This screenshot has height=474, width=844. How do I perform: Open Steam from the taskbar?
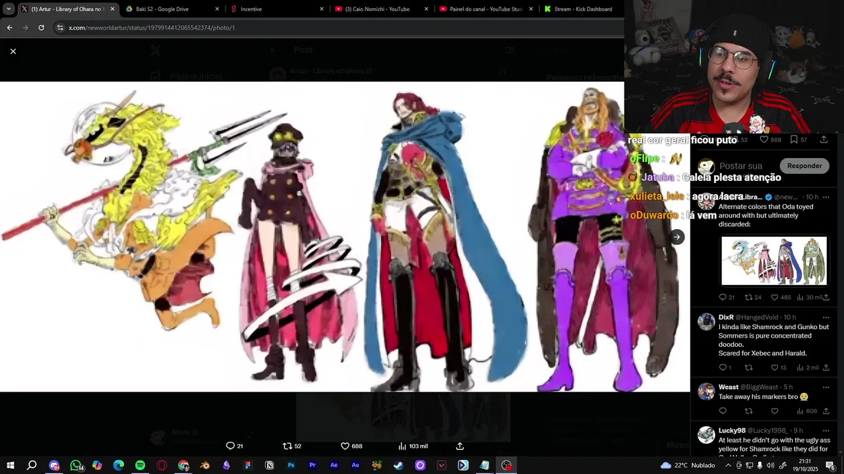(x=398, y=465)
